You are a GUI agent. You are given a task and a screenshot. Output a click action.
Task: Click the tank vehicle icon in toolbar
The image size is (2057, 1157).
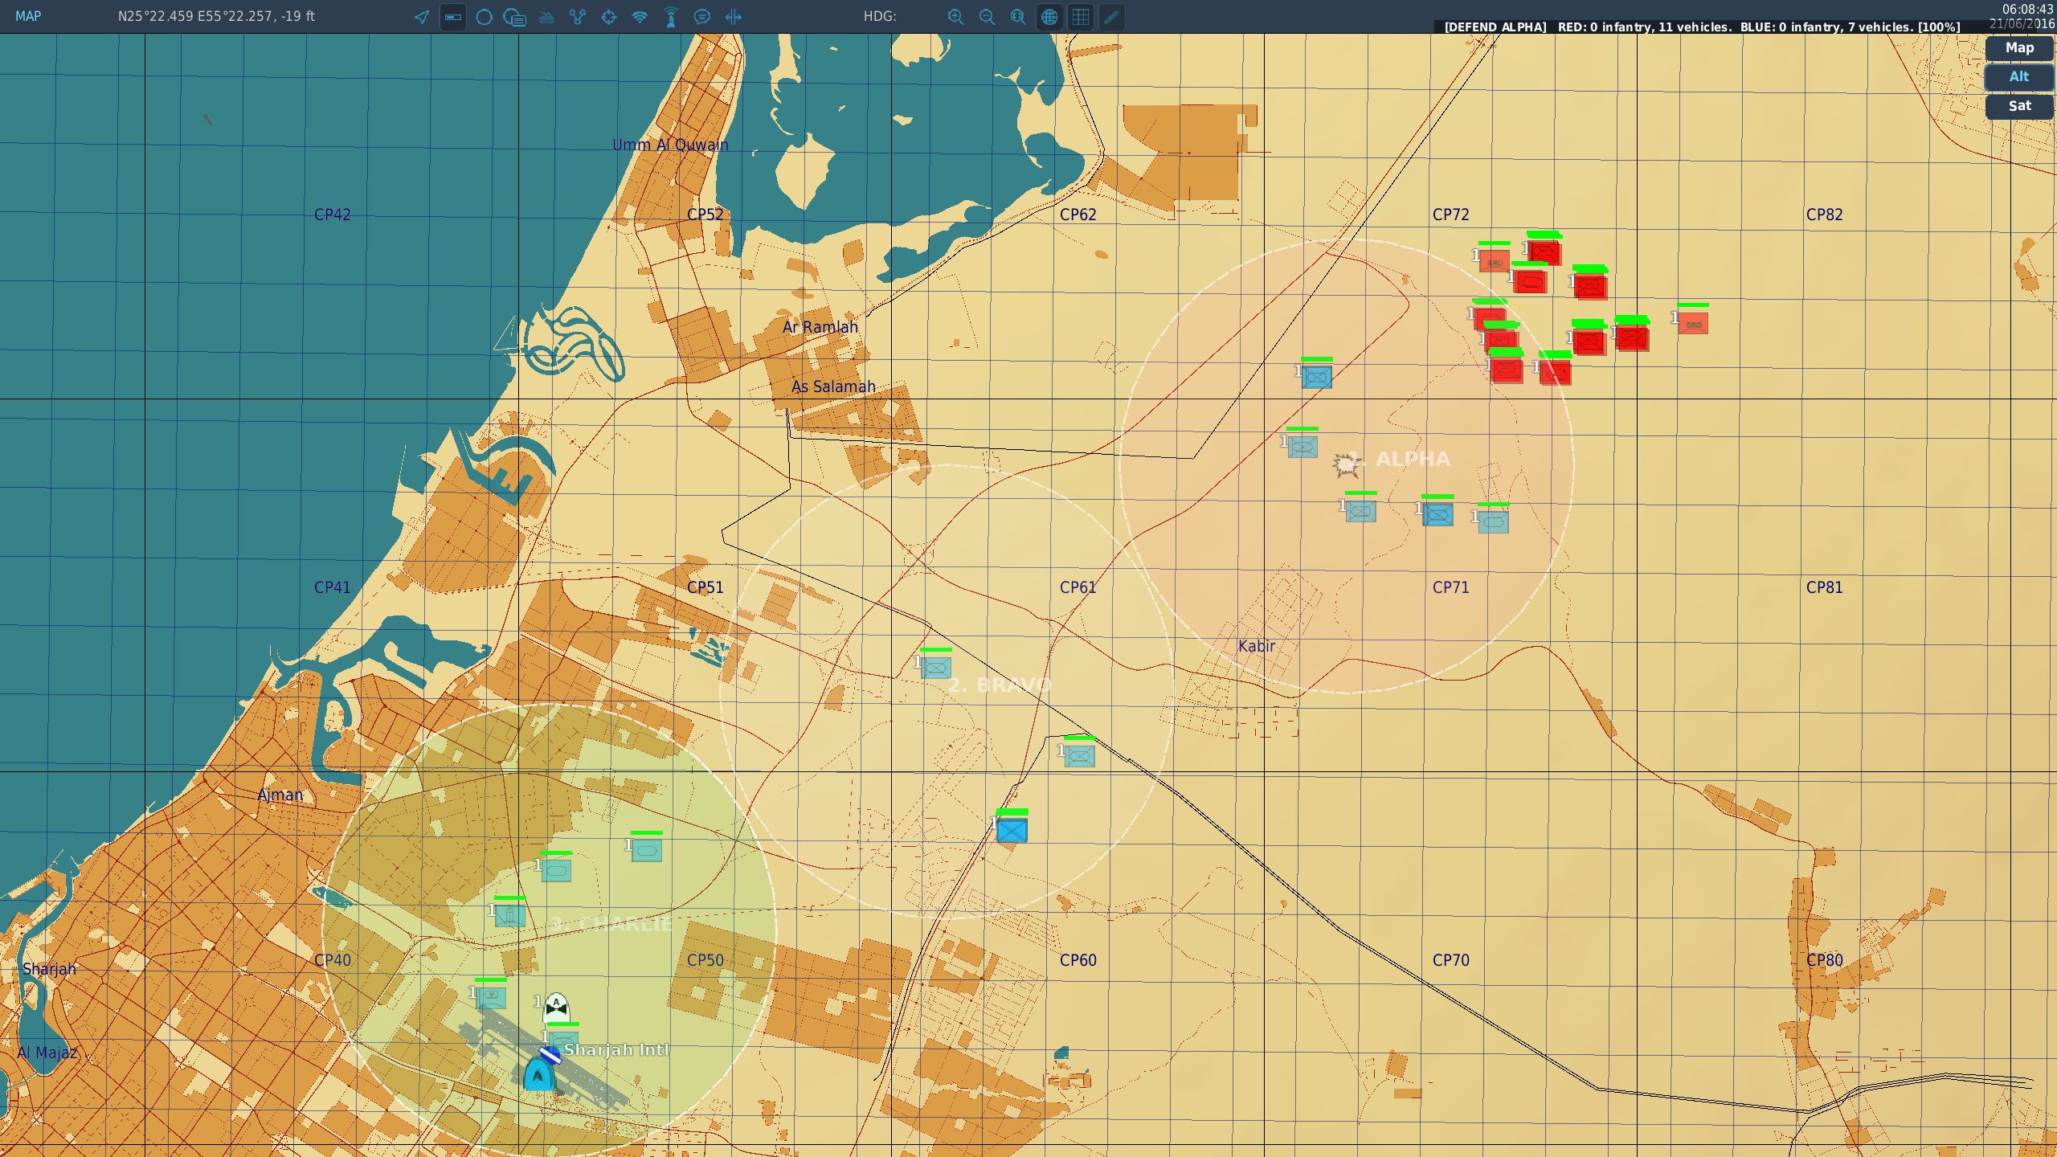[x=546, y=17]
